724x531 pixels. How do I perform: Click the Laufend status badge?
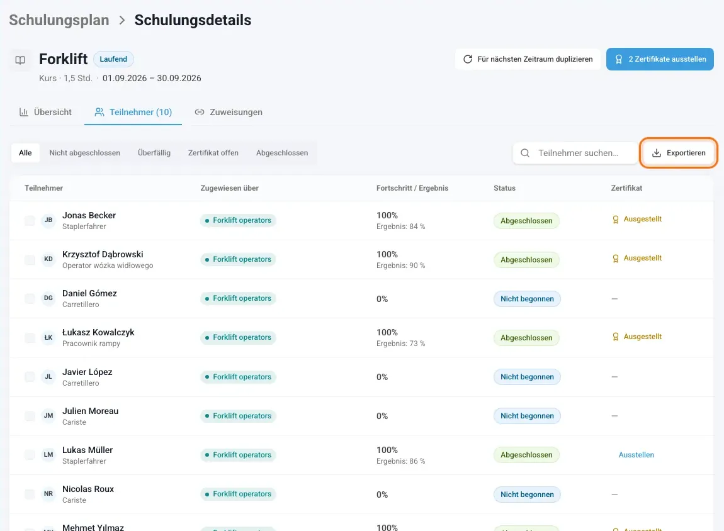[113, 59]
